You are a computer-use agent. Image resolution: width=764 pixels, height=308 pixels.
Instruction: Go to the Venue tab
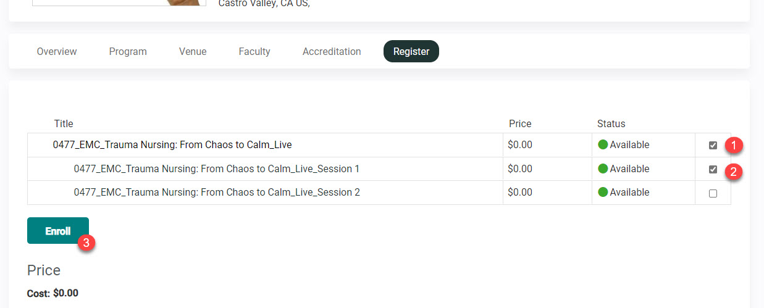[x=193, y=52]
